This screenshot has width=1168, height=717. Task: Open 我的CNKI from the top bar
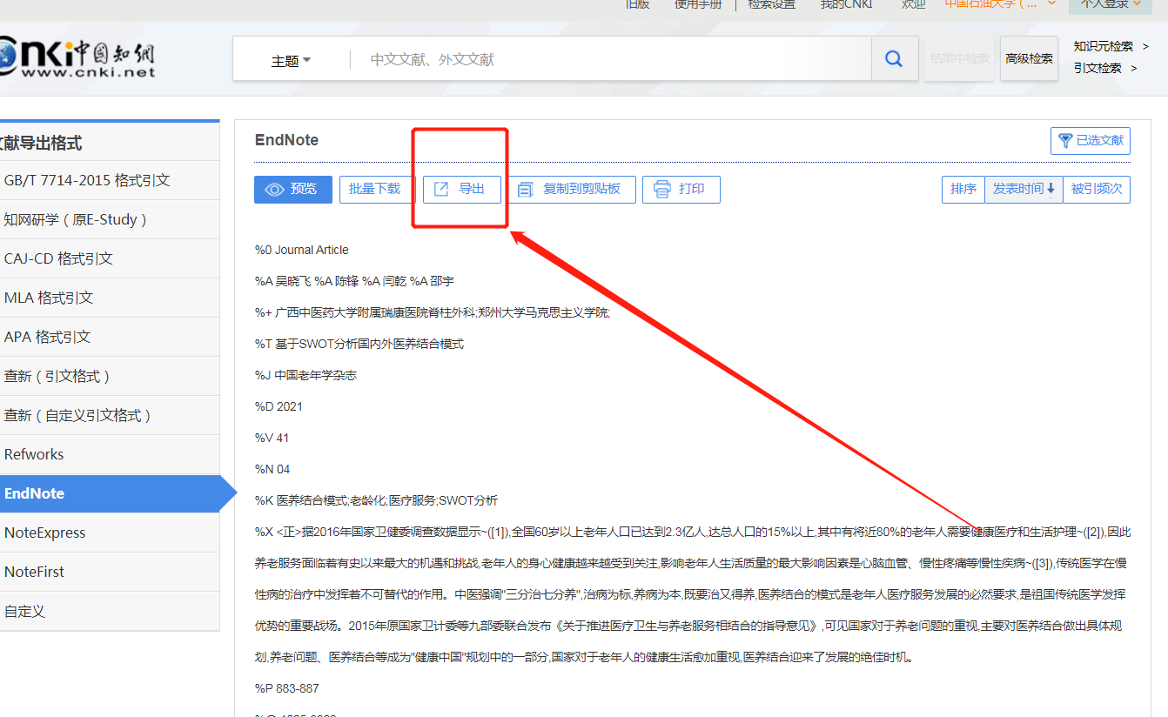[845, 4]
